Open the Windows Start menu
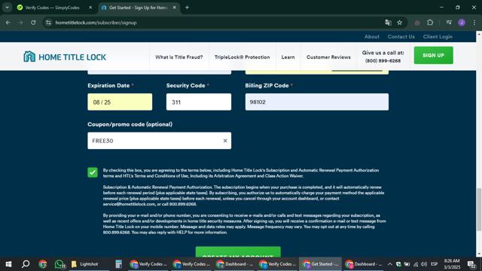 tap(8, 264)
